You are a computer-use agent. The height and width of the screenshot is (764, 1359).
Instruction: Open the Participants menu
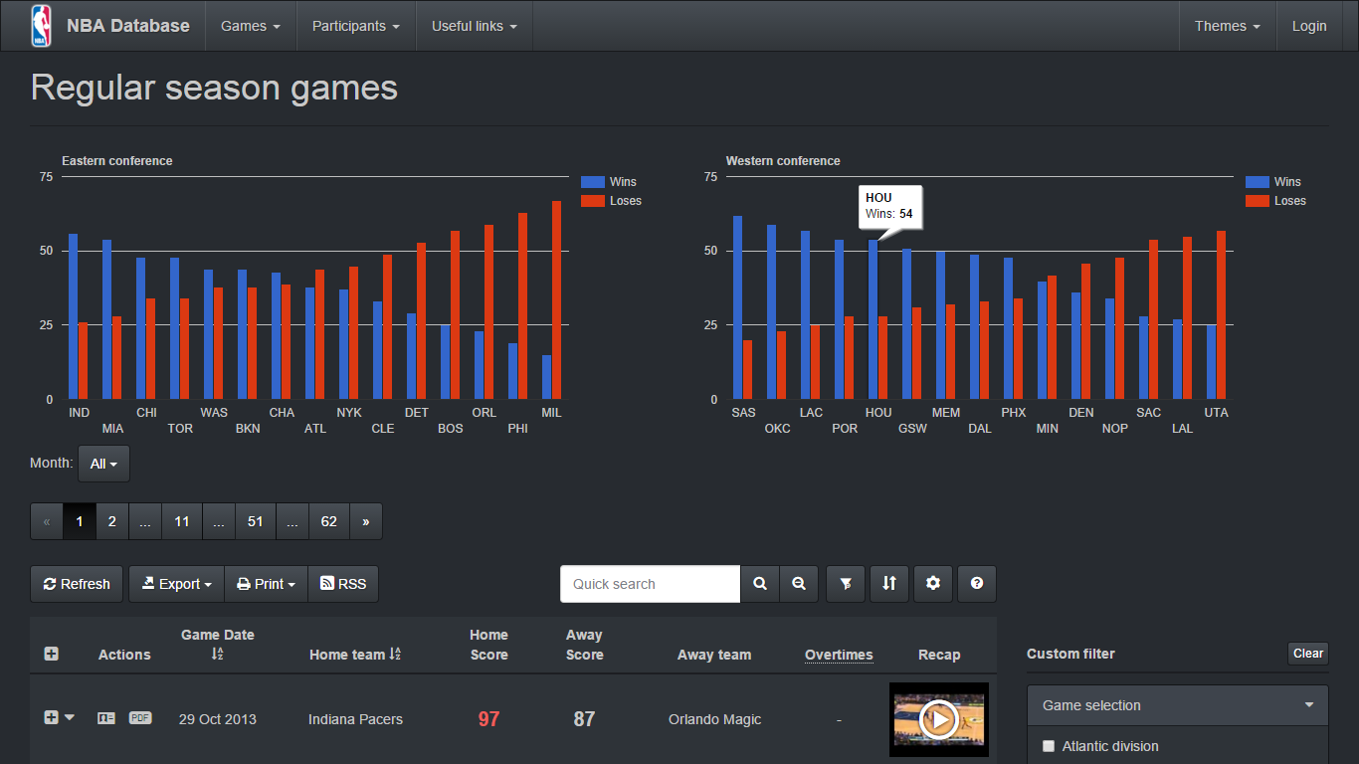click(x=355, y=26)
